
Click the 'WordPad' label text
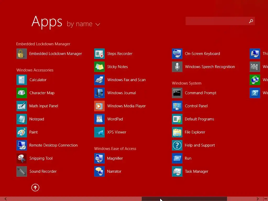(x=115, y=119)
